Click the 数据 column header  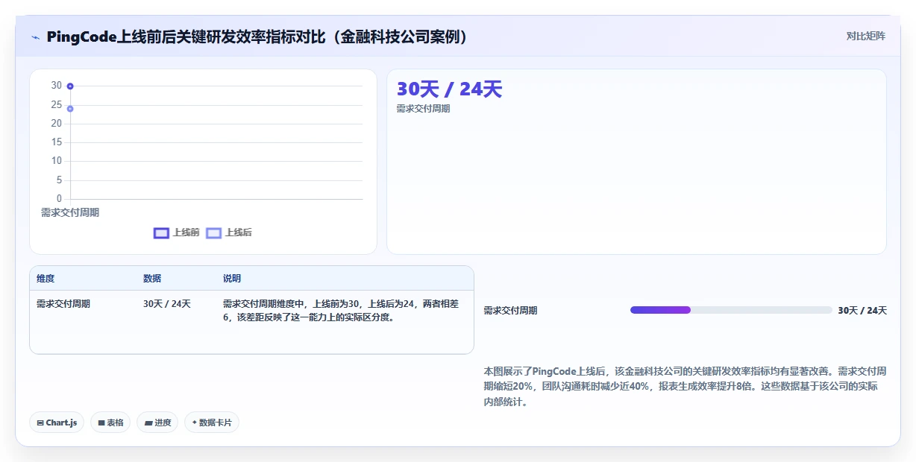(x=152, y=279)
